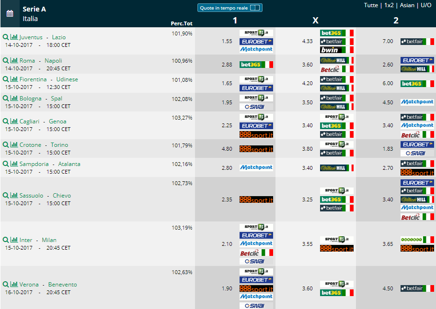
Task: Open the Napoli team link
Action: 53,61
